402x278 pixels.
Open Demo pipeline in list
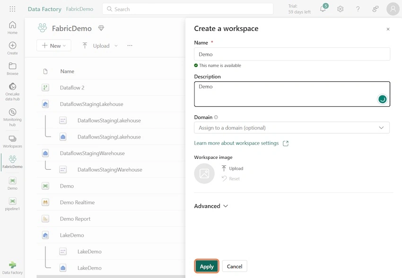(67, 186)
